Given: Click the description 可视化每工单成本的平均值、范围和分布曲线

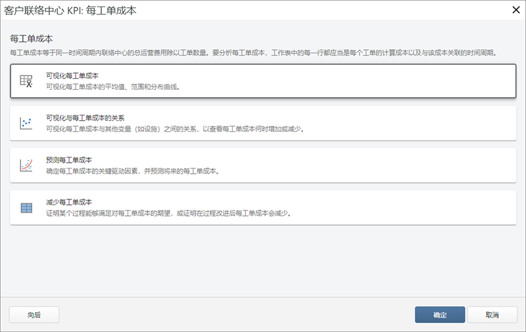Looking at the screenshot, I should (x=112, y=87).
